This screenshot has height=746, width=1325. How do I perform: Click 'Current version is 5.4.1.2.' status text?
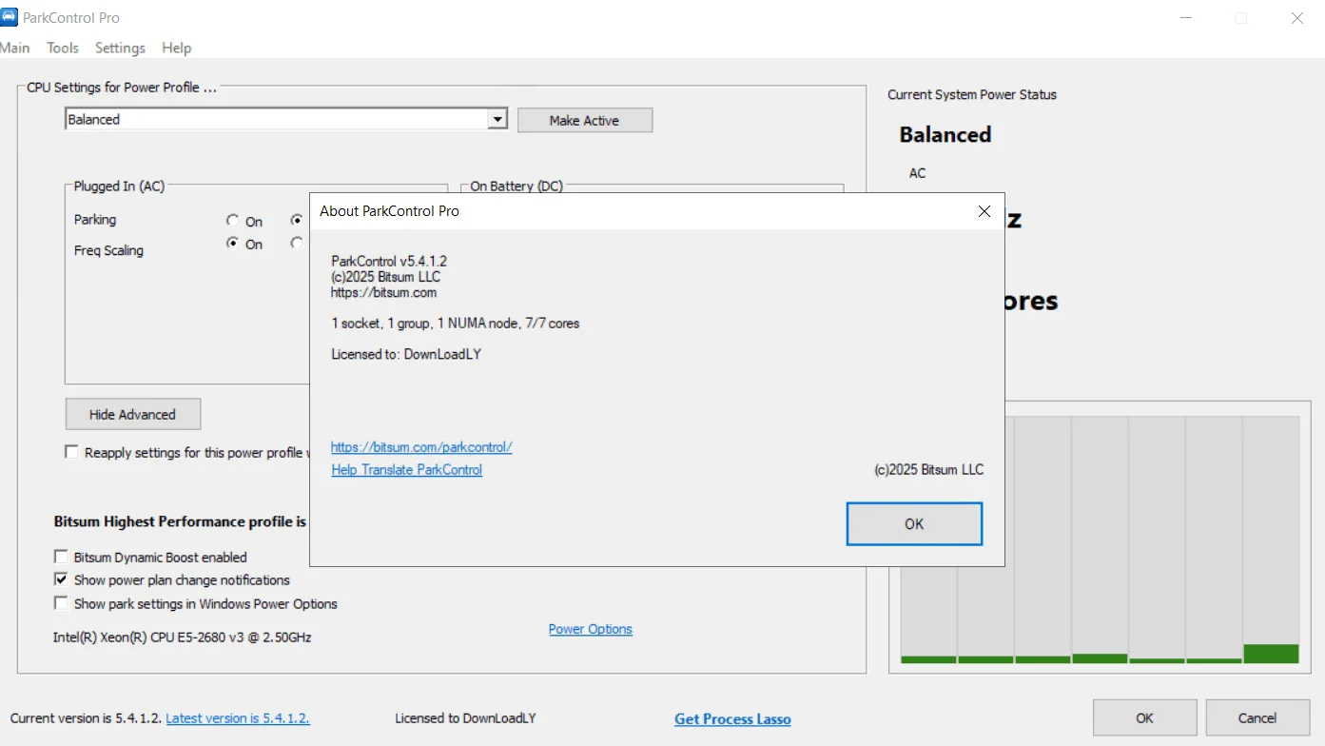click(86, 718)
